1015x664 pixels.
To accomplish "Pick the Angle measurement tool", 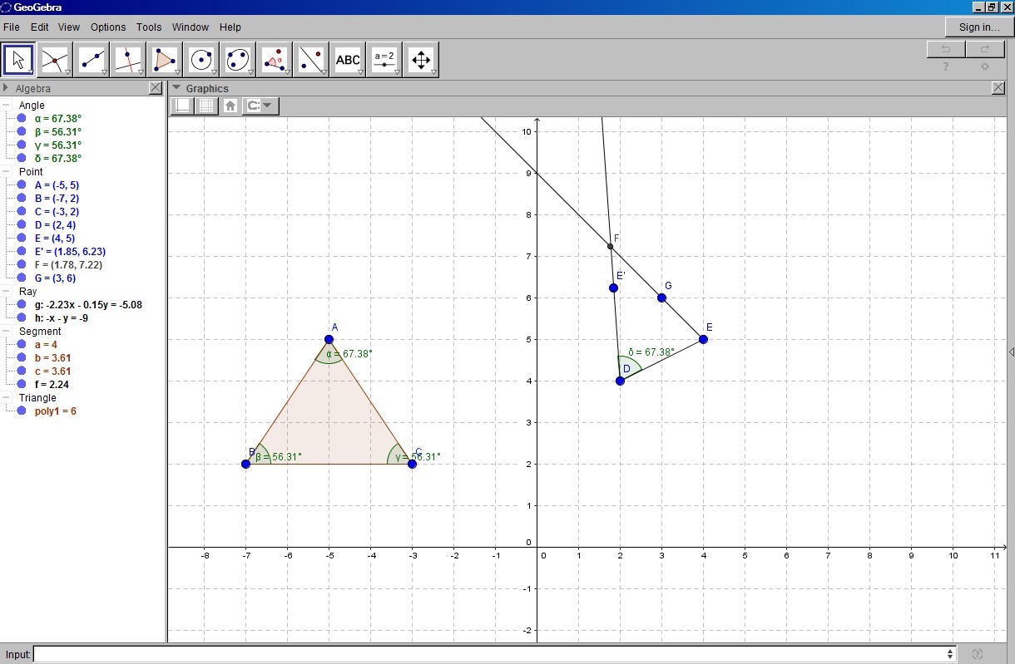I will click(x=275, y=60).
